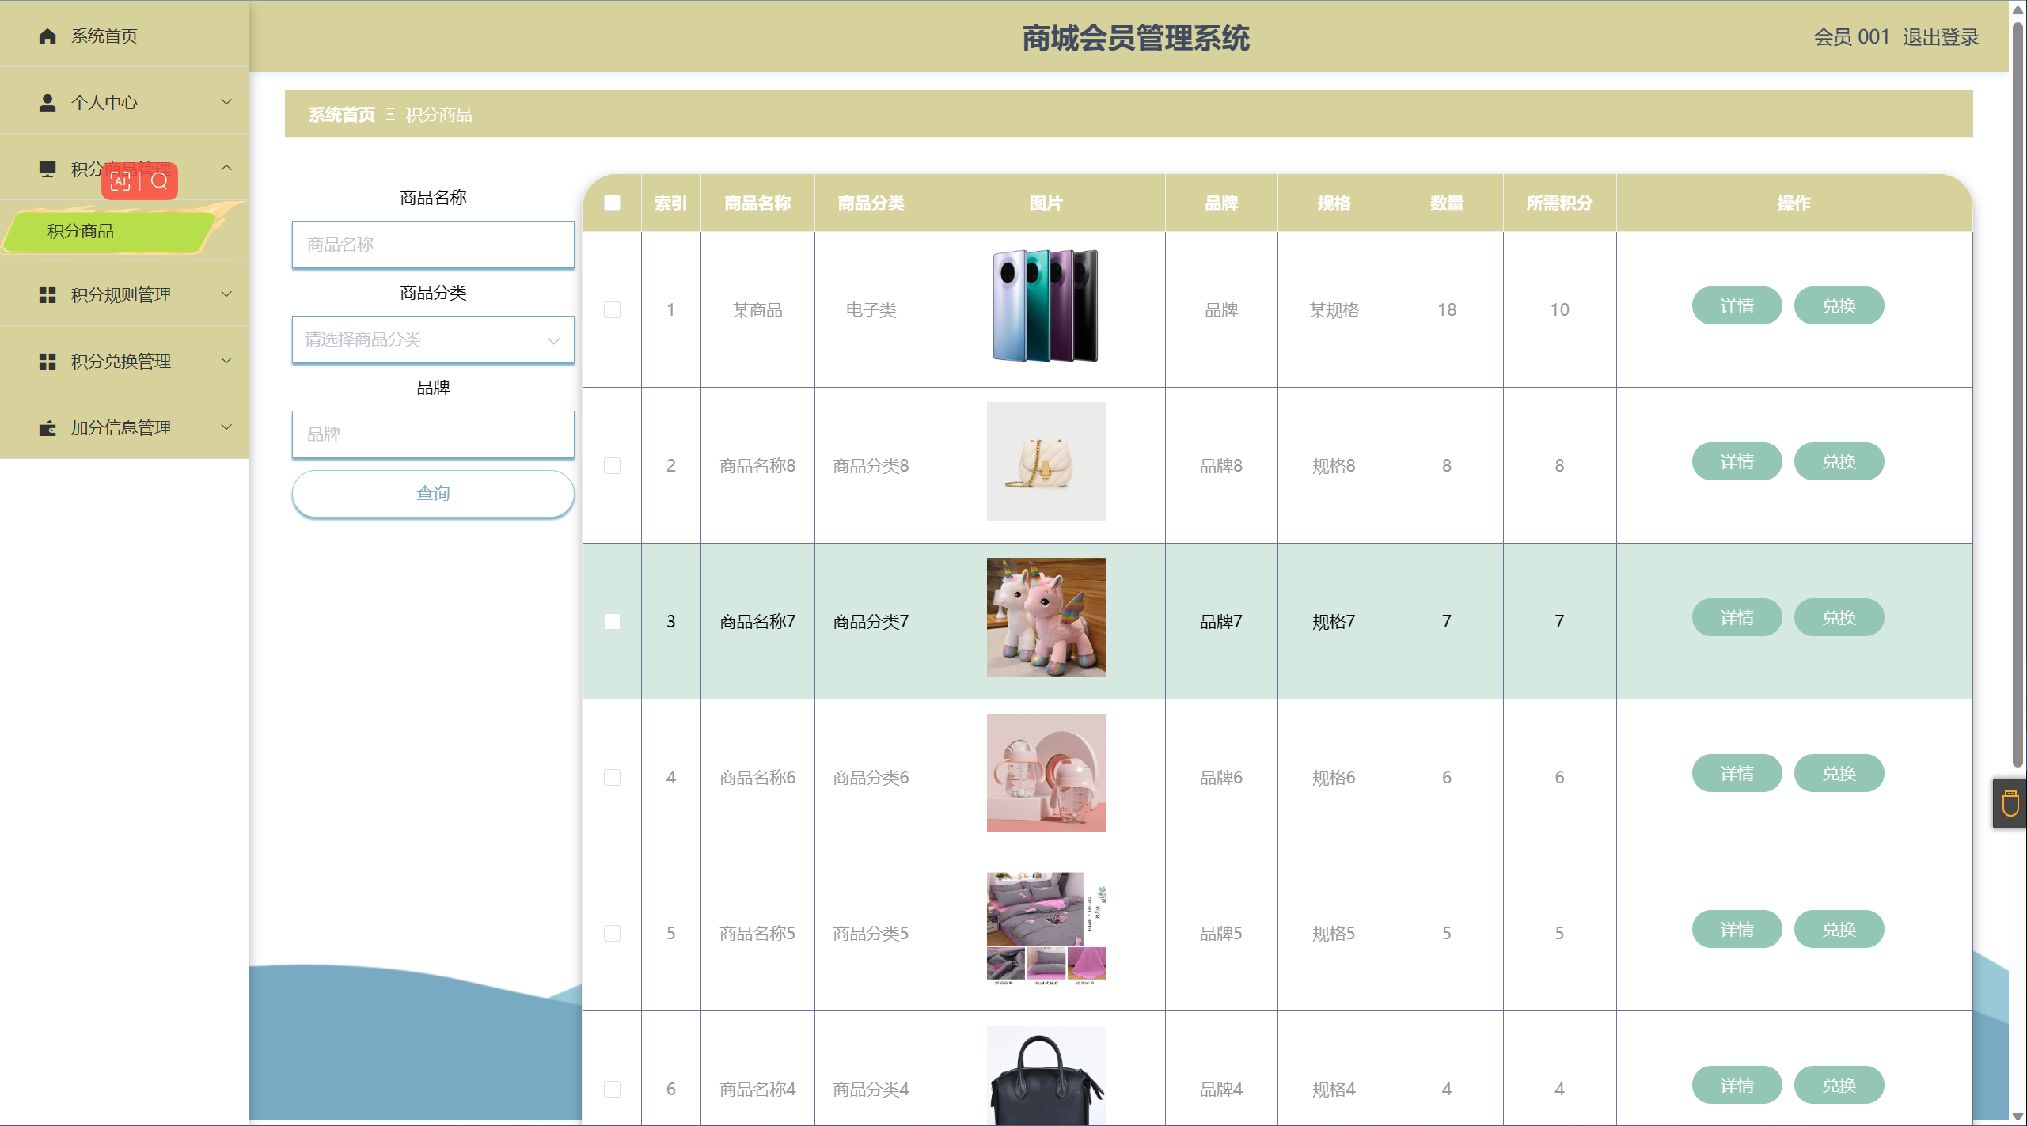Collapse the 积分商品管理 menu chevron
The height and width of the screenshot is (1126, 2027).
click(x=226, y=168)
